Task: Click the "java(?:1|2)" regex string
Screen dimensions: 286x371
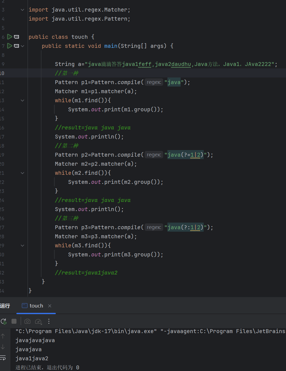Action: point(186,227)
